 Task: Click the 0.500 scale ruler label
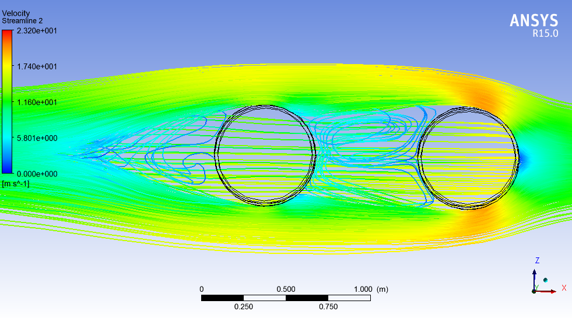click(286, 289)
